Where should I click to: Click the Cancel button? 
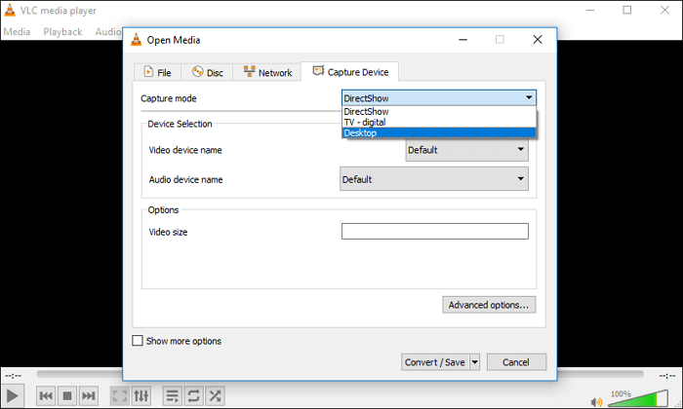point(516,362)
